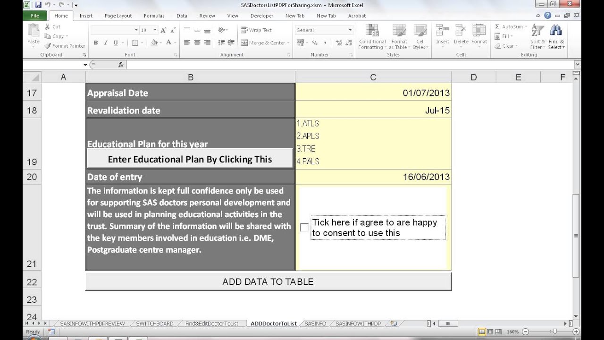This screenshot has width=604, height=340.
Task: Select the SWITCHBOARD sheet tab
Action: pyautogui.click(x=154, y=323)
